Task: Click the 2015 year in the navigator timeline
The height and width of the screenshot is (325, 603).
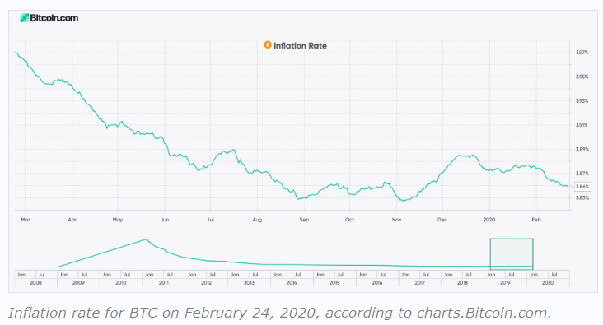Action: 334,283
